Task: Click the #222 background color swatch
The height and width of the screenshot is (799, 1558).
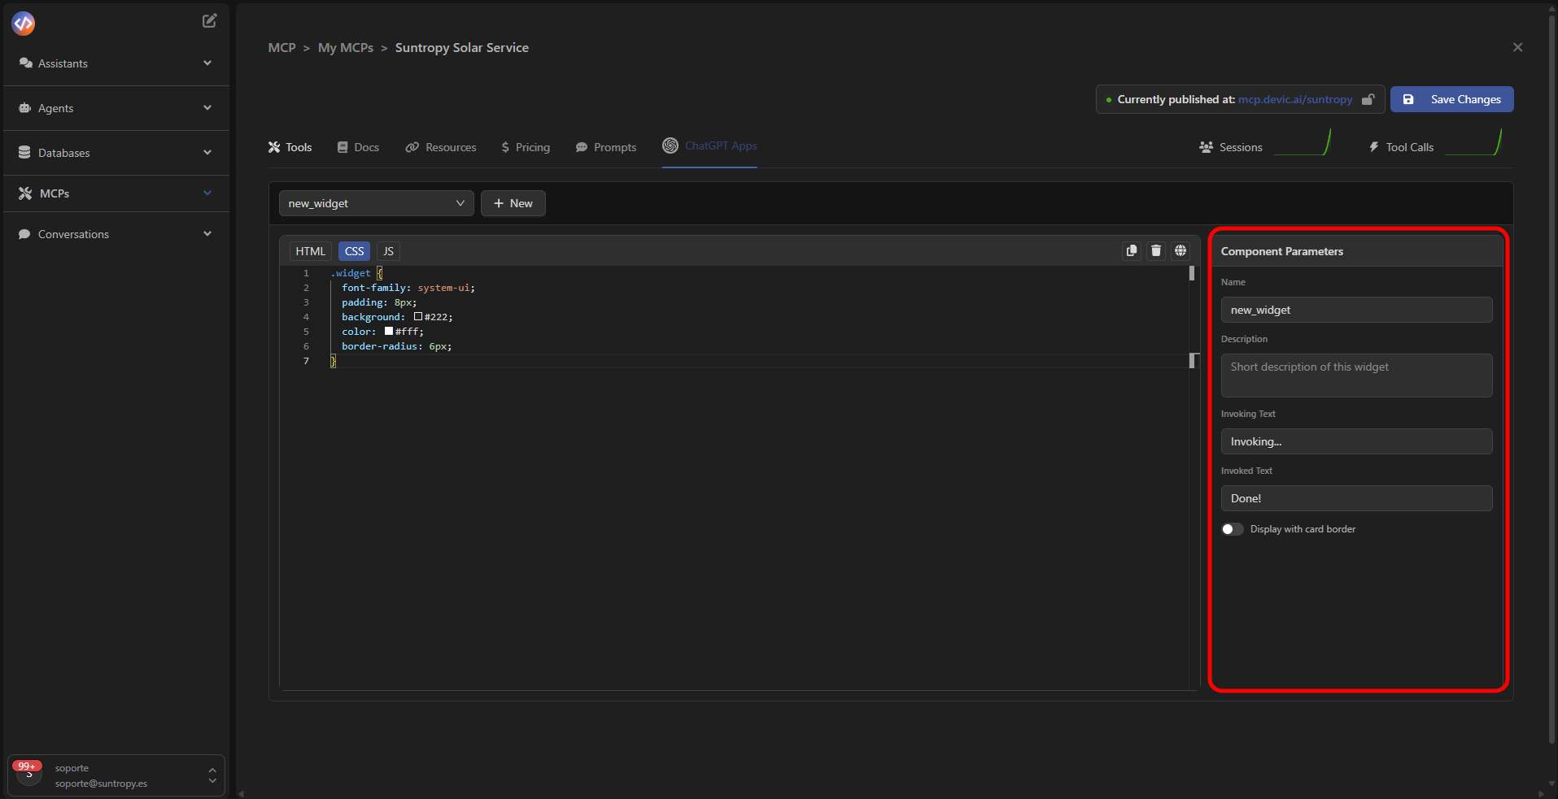Action: coord(418,317)
